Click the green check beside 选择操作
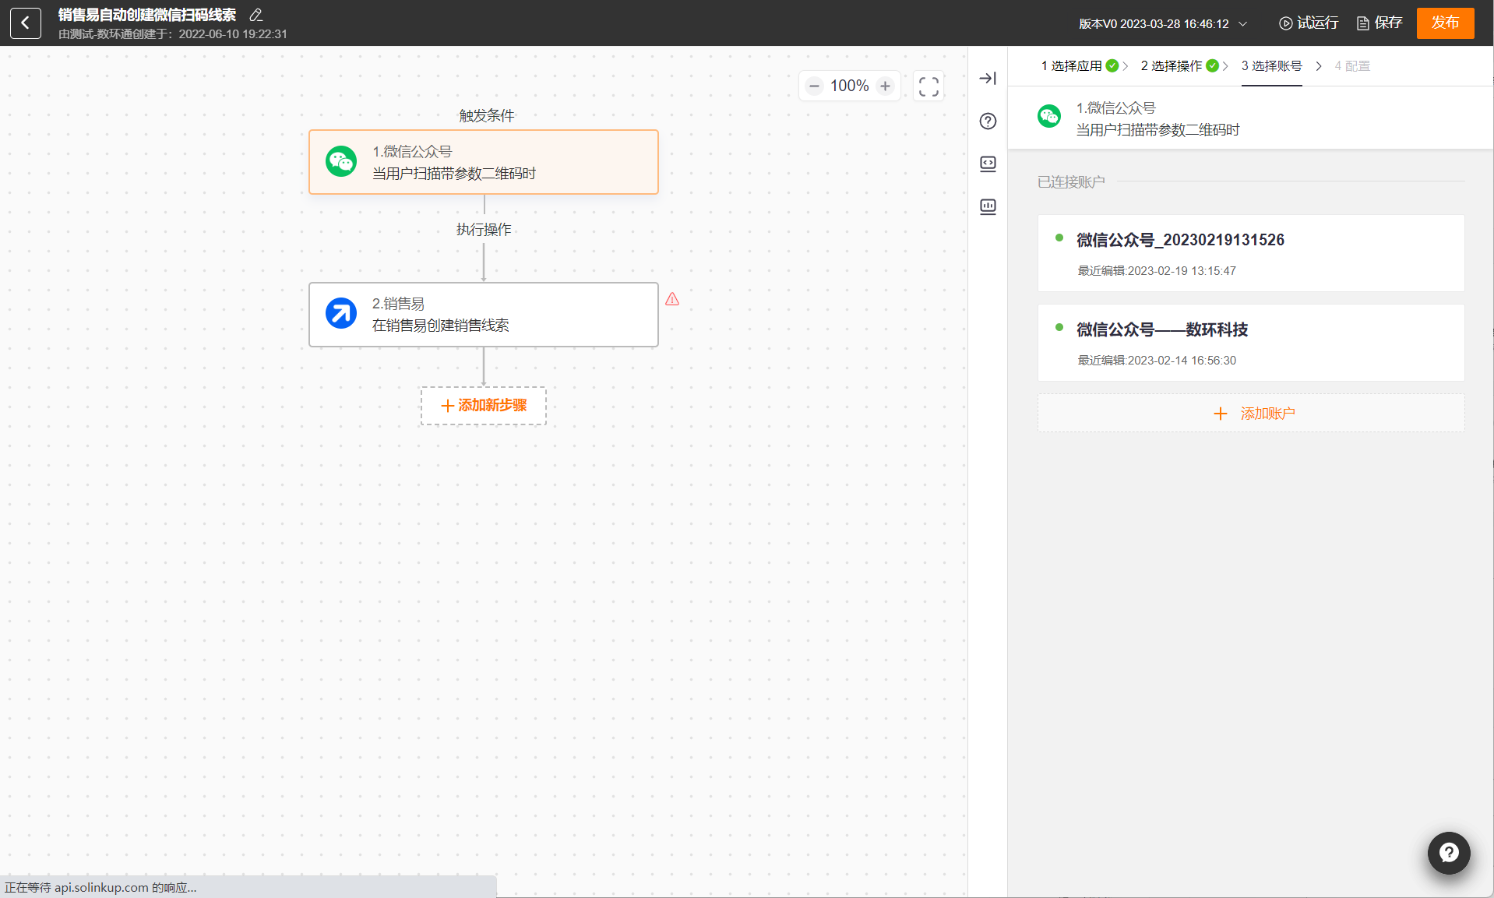The image size is (1494, 898). point(1212,66)
